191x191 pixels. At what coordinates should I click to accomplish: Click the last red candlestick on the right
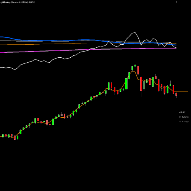pyautogui.click(x=176, y=94)
